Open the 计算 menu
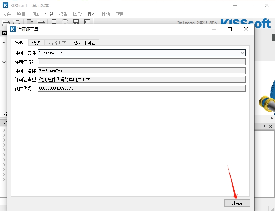Image resolution: width=275 pixels, height=211 pixels. point(49,14)
